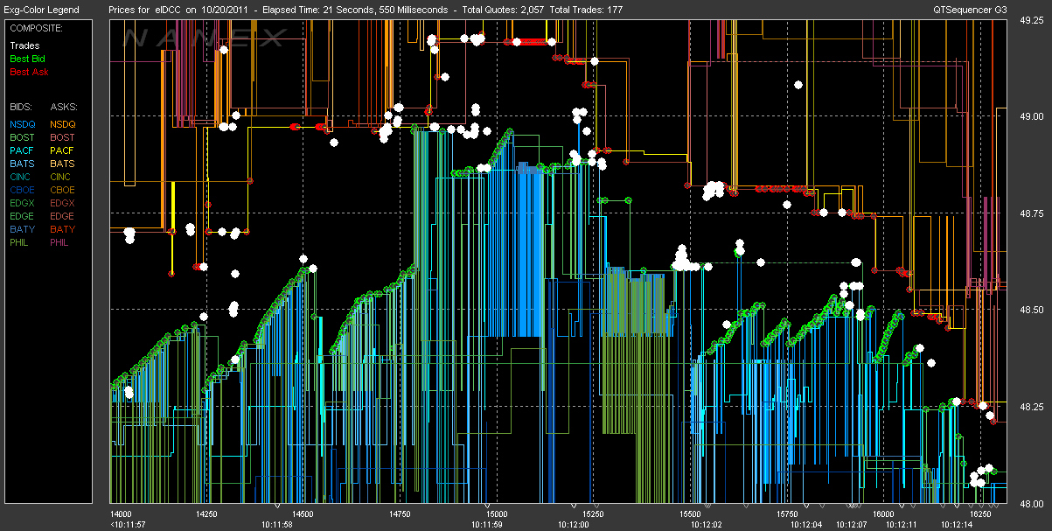Click the Exg-Color Legend heading
This screenshot has width=1052, height=531.
tap(42, 10)
